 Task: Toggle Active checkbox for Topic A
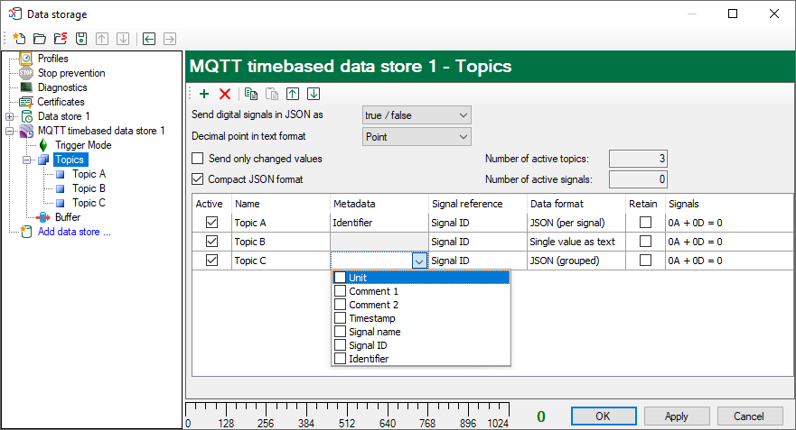point(211,223)
